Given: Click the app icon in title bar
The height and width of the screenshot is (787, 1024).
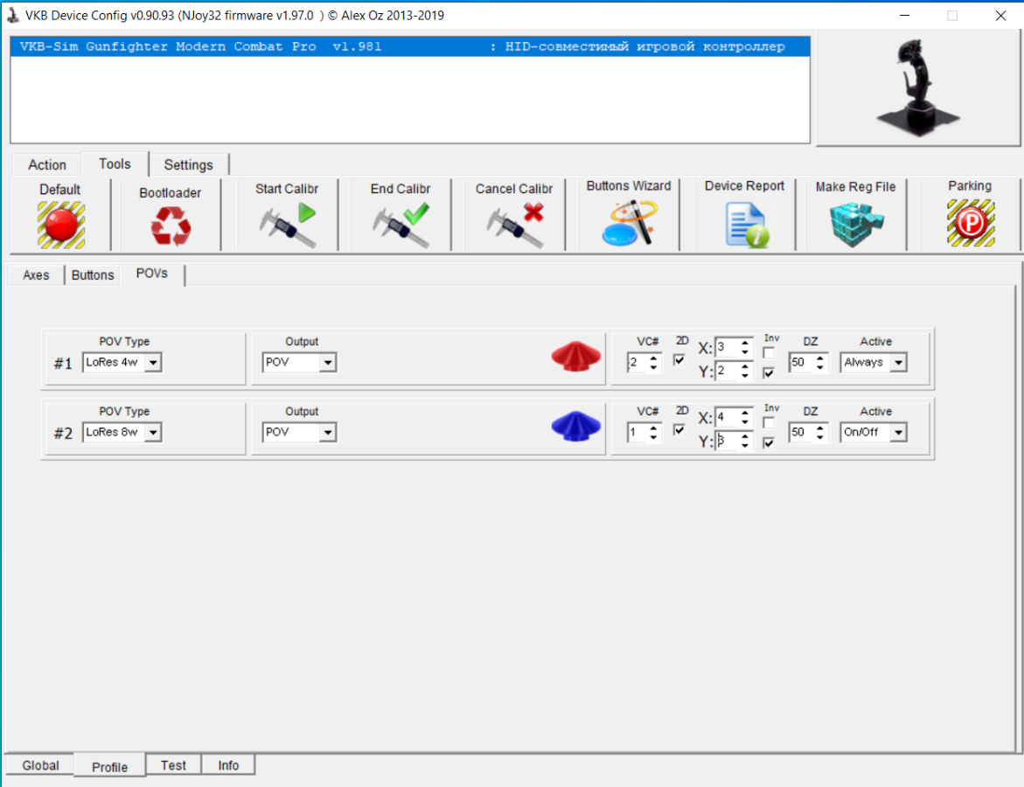Looking at the screenshot, I should tap(12, 15).
